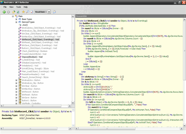This screenshot has width=186, height=134.
Task: Expand the btnReset : Button node
Action: [16, 95]
